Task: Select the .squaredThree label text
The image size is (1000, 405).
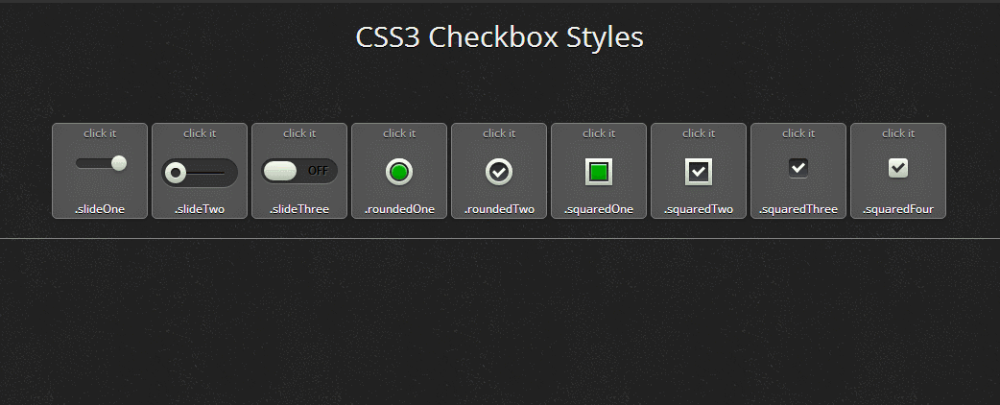Action: pos(798,208)
